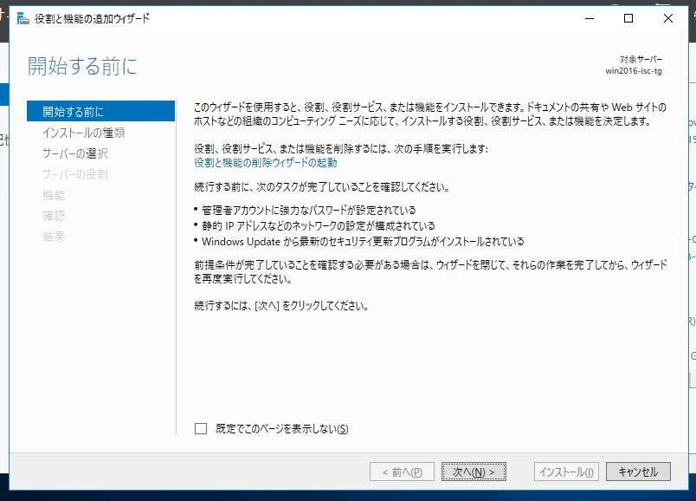Click the Windows Update bullet text

point(363,241)
